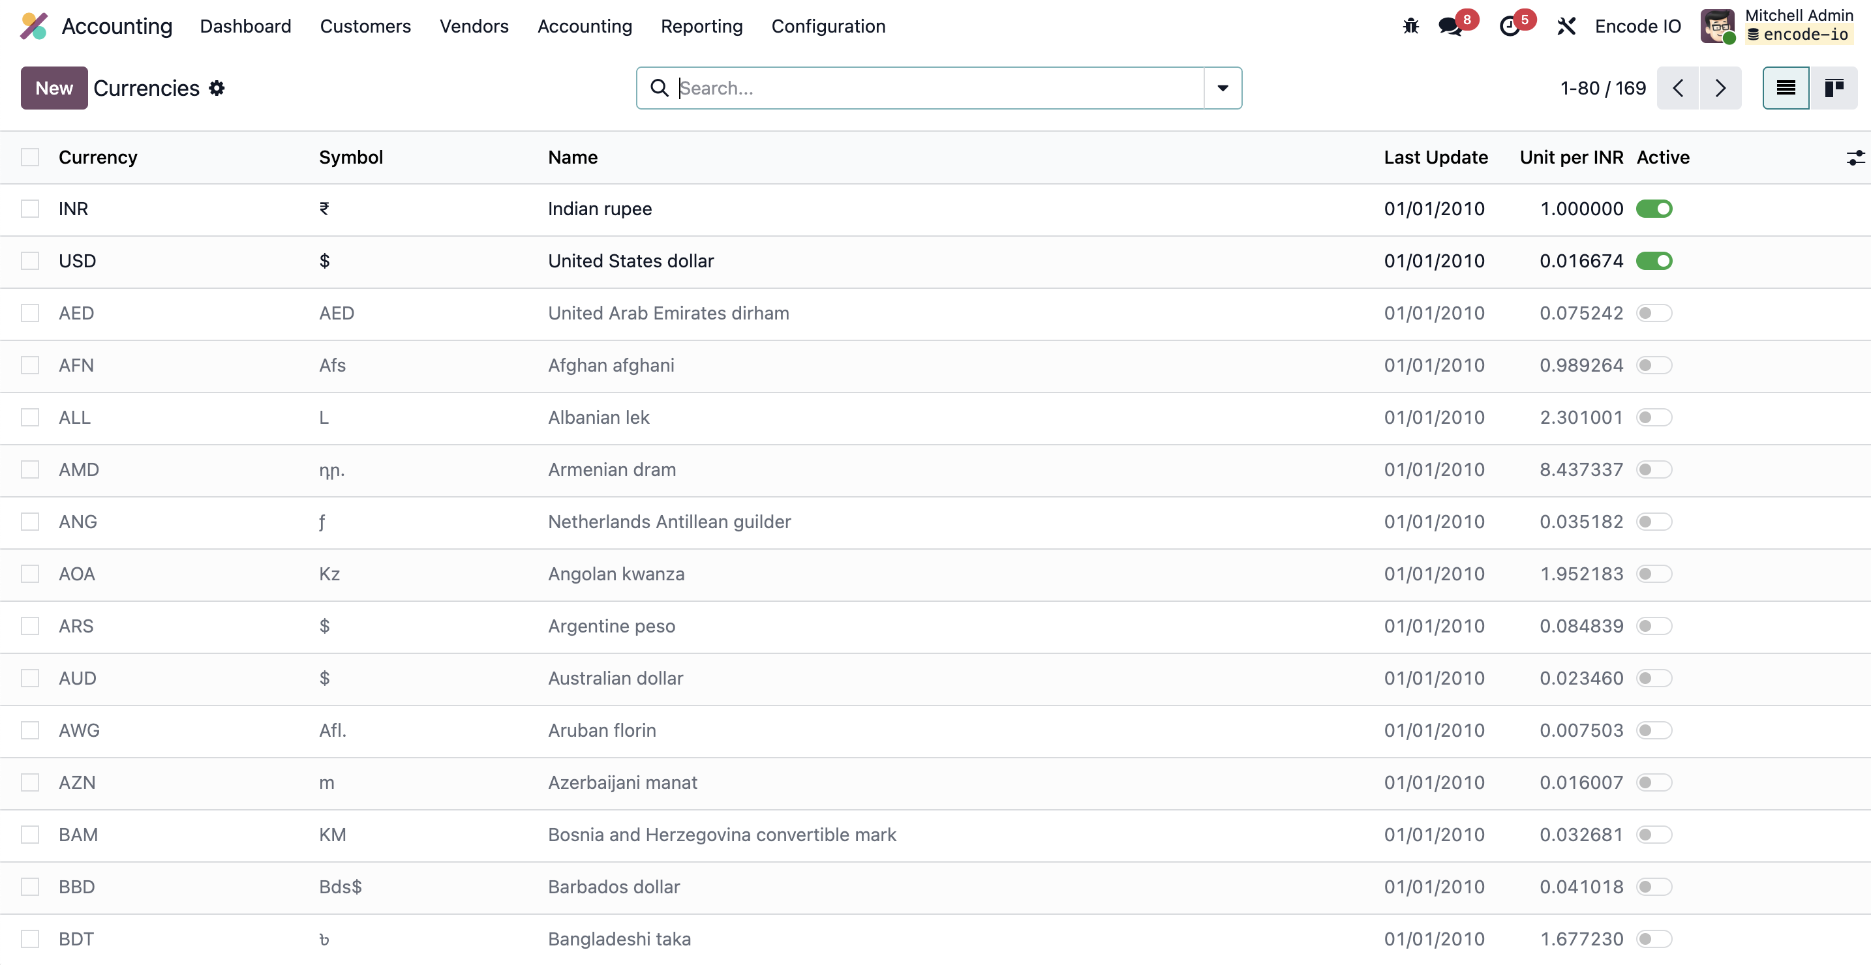The width and height of the screenshot is (1871, 965).
Task: Enable the AED currency active toggle
Action: 1653,313
